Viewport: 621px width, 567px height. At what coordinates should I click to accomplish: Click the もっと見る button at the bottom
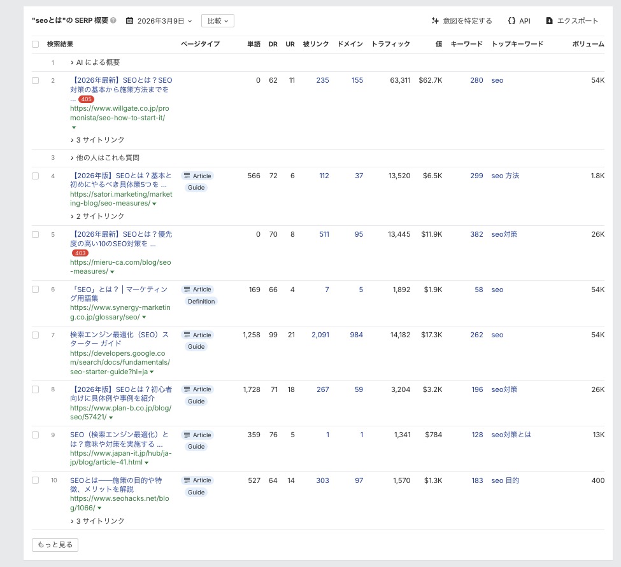click(55, 545)
